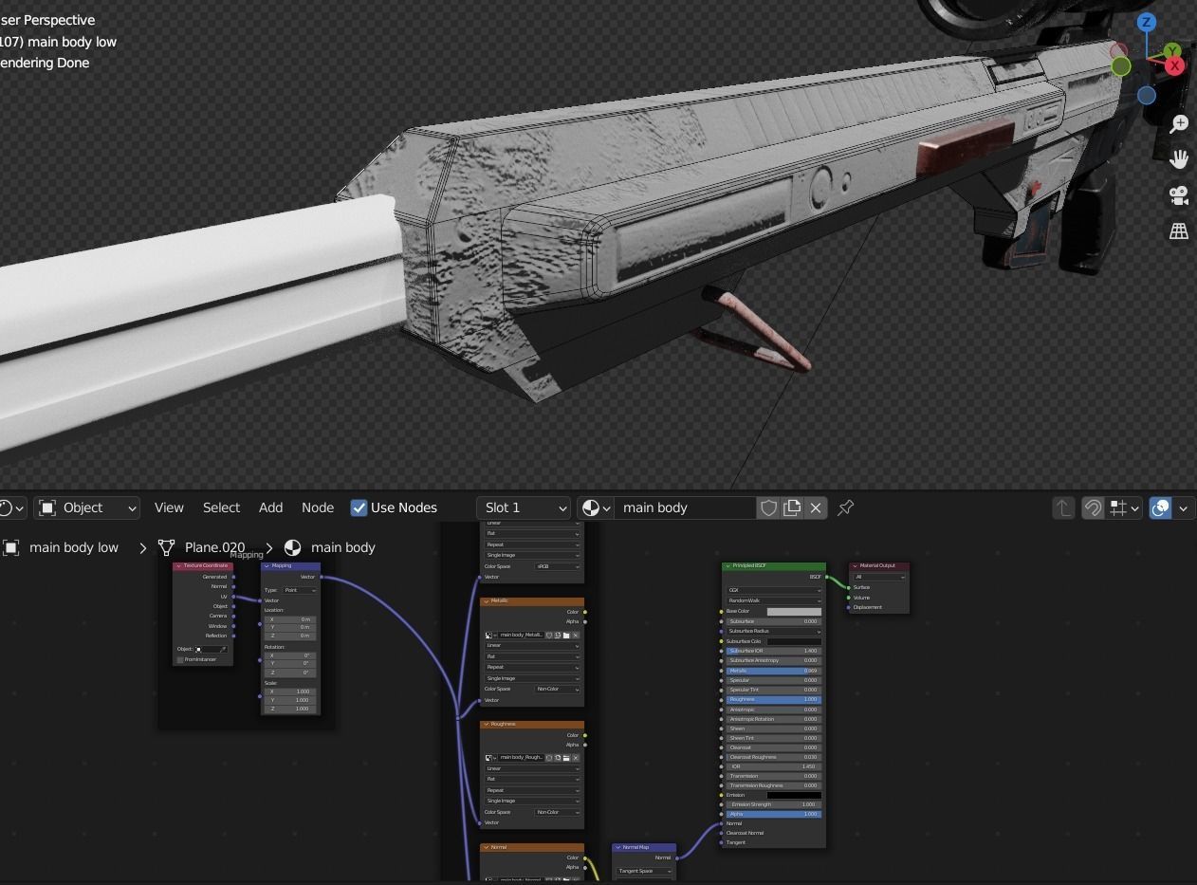The height and width of the screenshot is (885, 1197).
Task: Open the browse material sphere icon
Action: [596, 507]
